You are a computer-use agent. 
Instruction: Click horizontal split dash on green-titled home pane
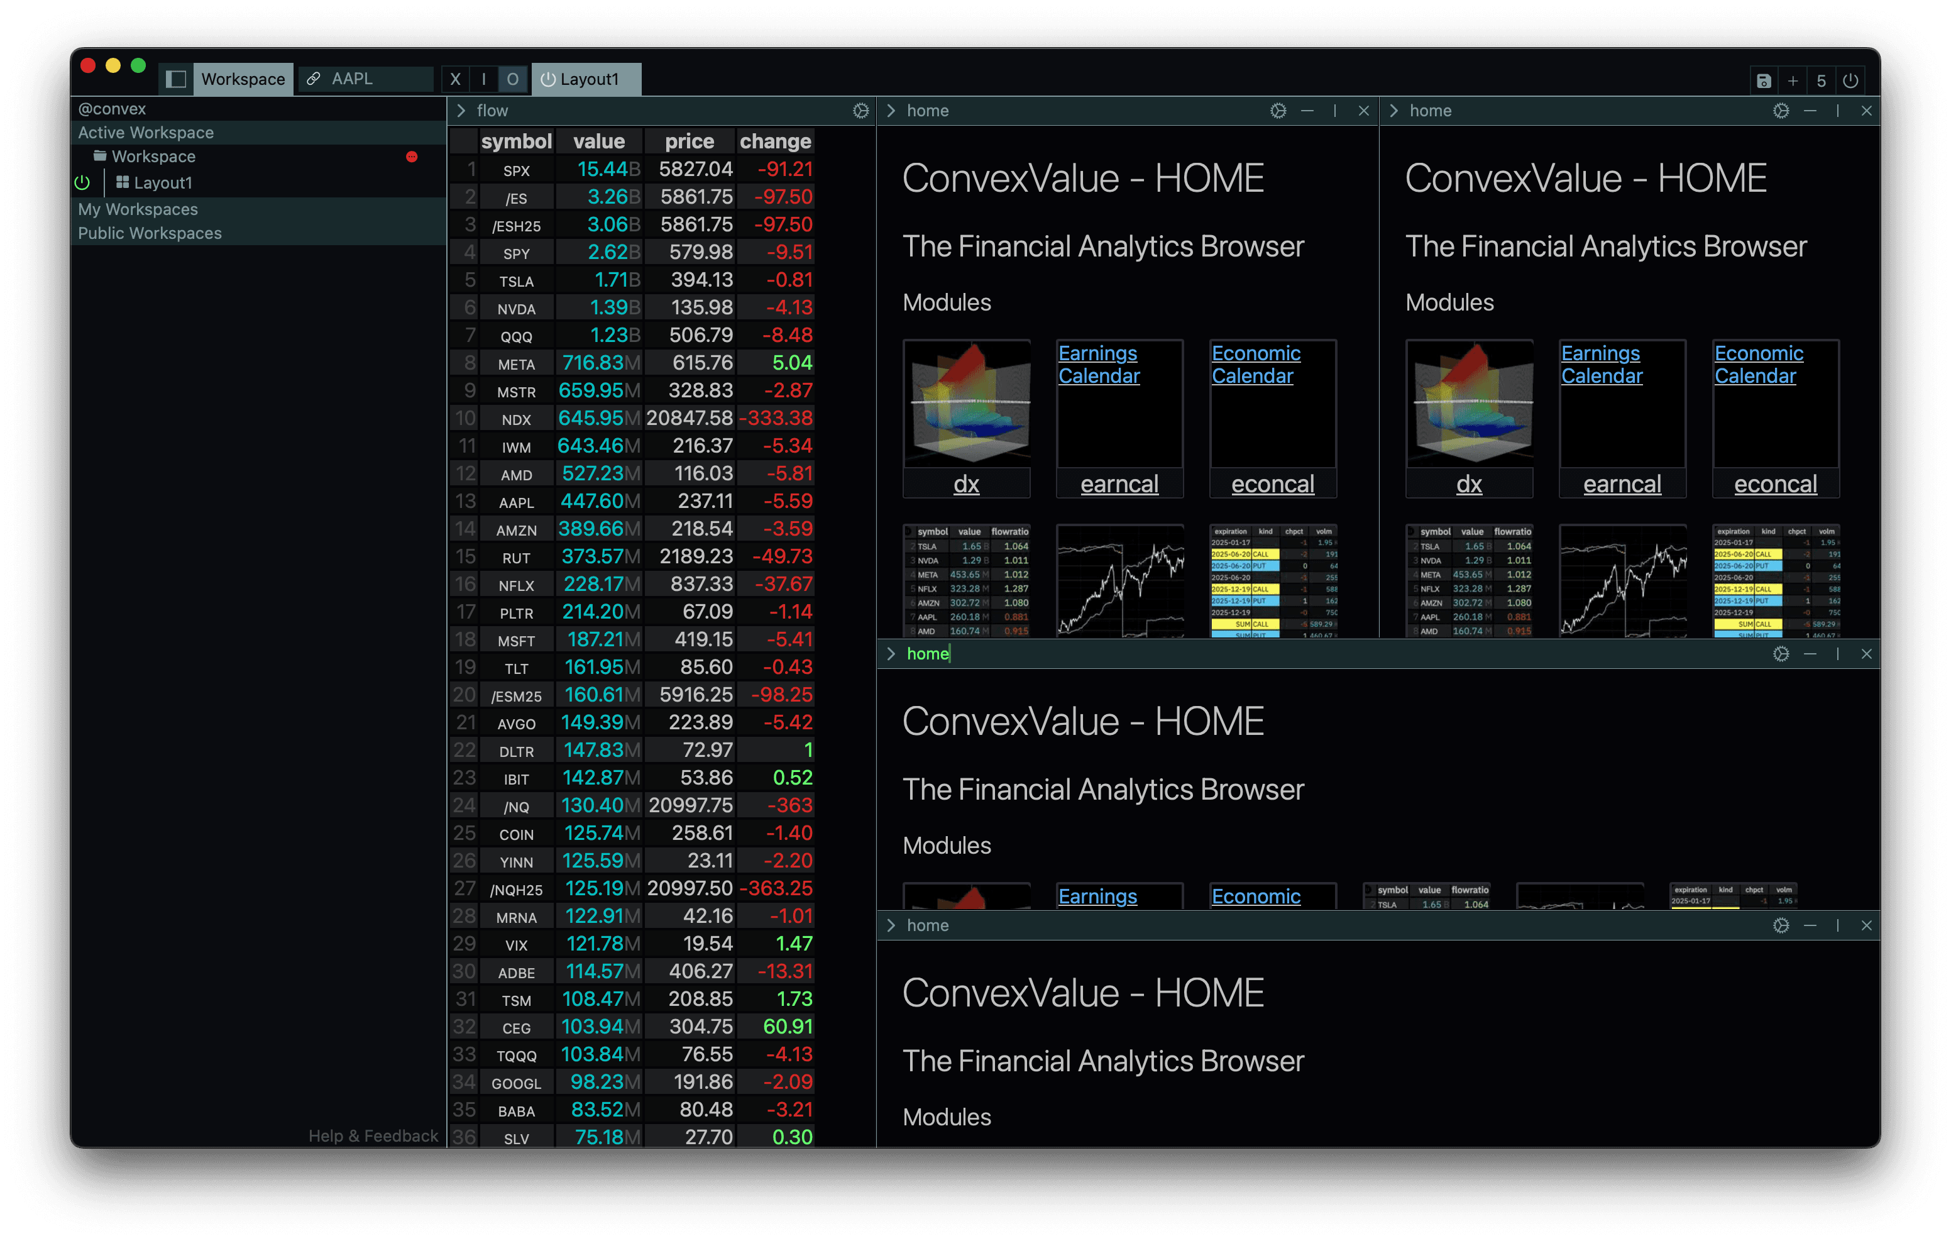[x=1810, y=653]
